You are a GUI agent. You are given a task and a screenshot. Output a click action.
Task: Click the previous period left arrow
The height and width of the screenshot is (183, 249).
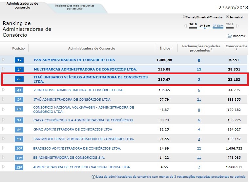185,26
